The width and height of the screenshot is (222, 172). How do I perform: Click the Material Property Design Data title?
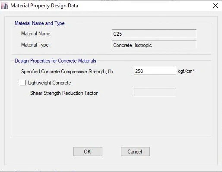pos(44,6)
